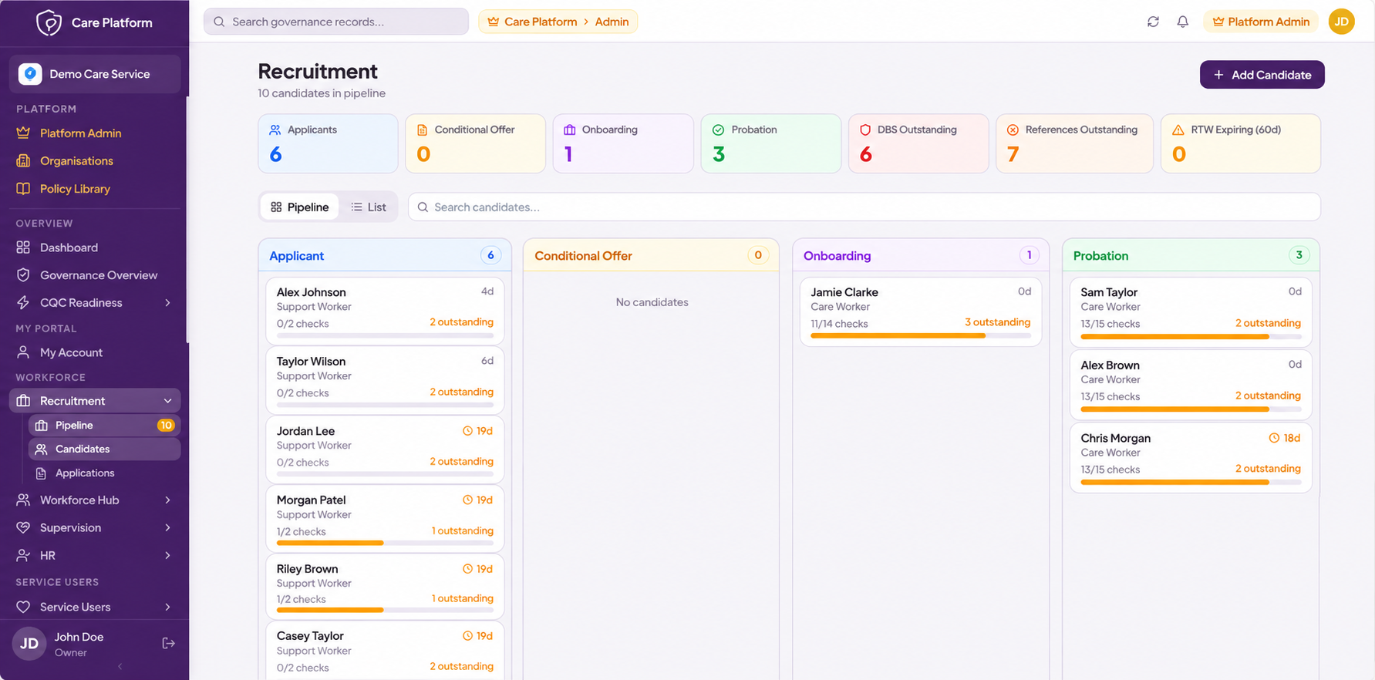The width and height of the screenshot is (1375, 680).
Task: Open Riley Brown candidate card
Action: (x=385, y=587)
